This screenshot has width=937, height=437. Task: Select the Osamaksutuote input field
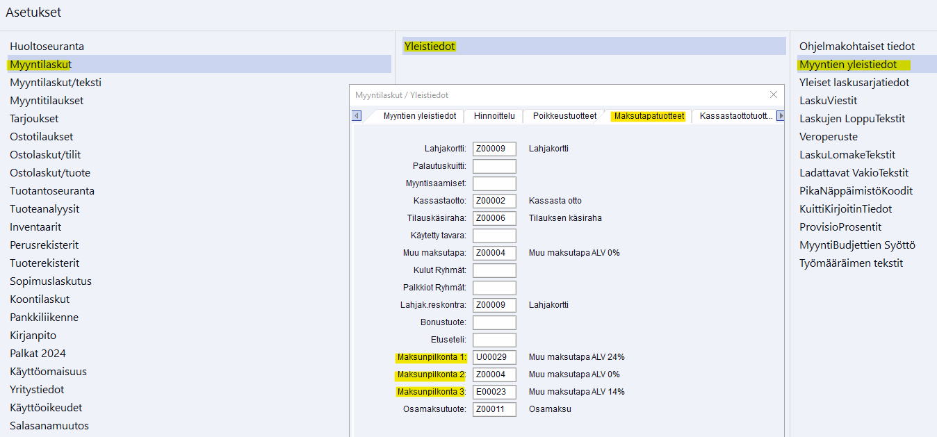tap(494, 409)
